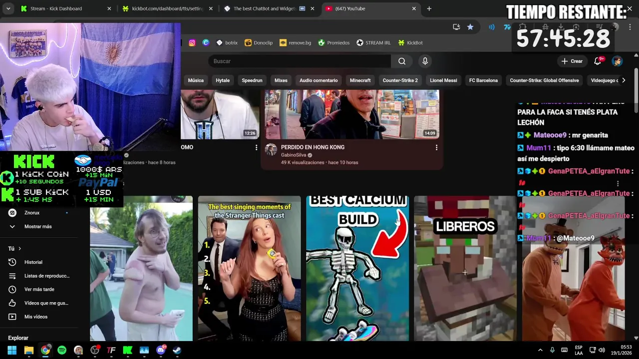Filter by the Mixes chip
This screenshot has height=359, width=639.
pos(281,80)
